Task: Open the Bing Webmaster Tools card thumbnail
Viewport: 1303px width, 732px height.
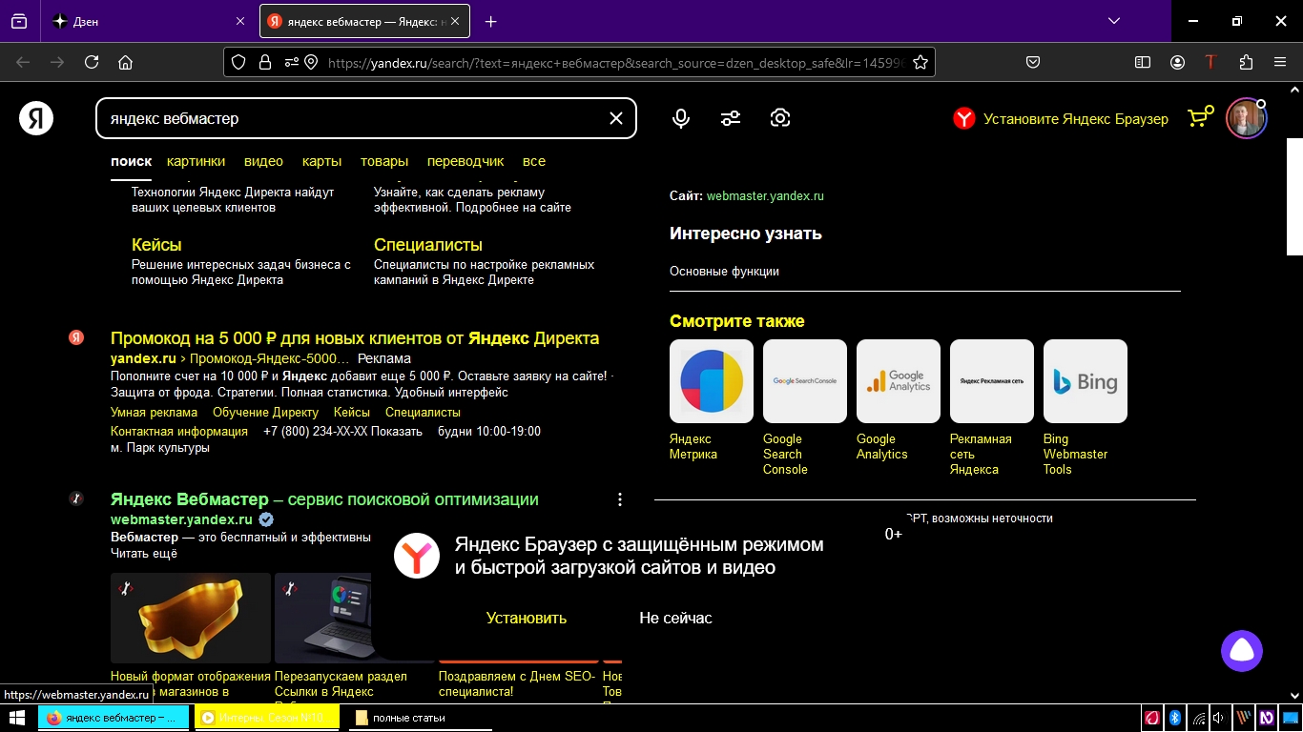Action: (1086, 381)
